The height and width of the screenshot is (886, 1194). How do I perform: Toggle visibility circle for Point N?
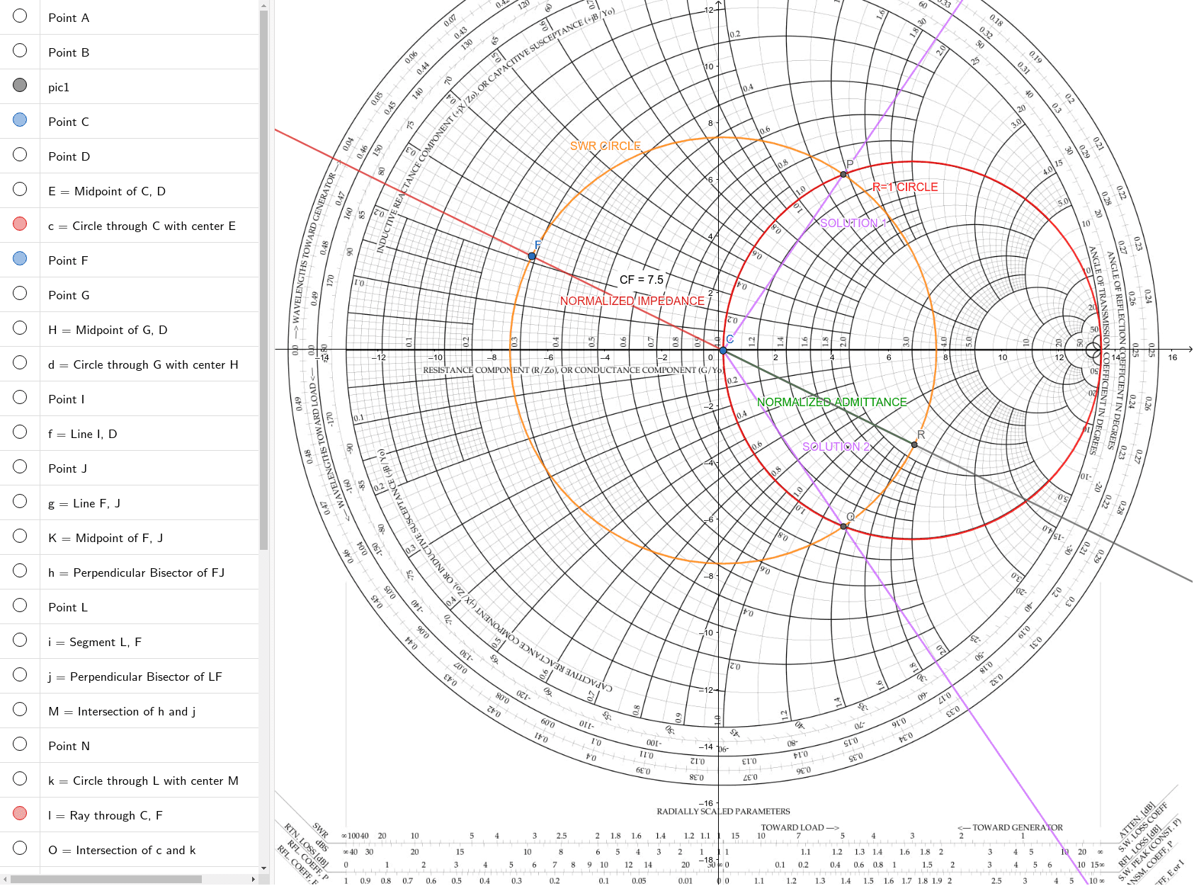click(x=20, y=744)
